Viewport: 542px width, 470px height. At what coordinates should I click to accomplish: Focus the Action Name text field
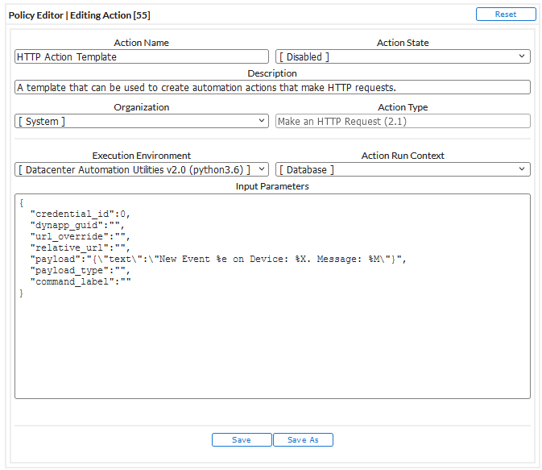point(142,56)
